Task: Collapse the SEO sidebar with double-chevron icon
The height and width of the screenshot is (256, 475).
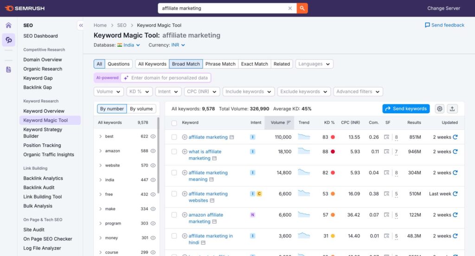Action: pyautogui.click(x=81, y=26)
